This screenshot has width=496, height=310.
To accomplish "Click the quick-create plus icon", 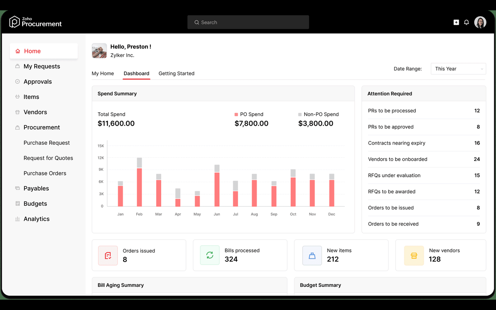I will (456, 22).
